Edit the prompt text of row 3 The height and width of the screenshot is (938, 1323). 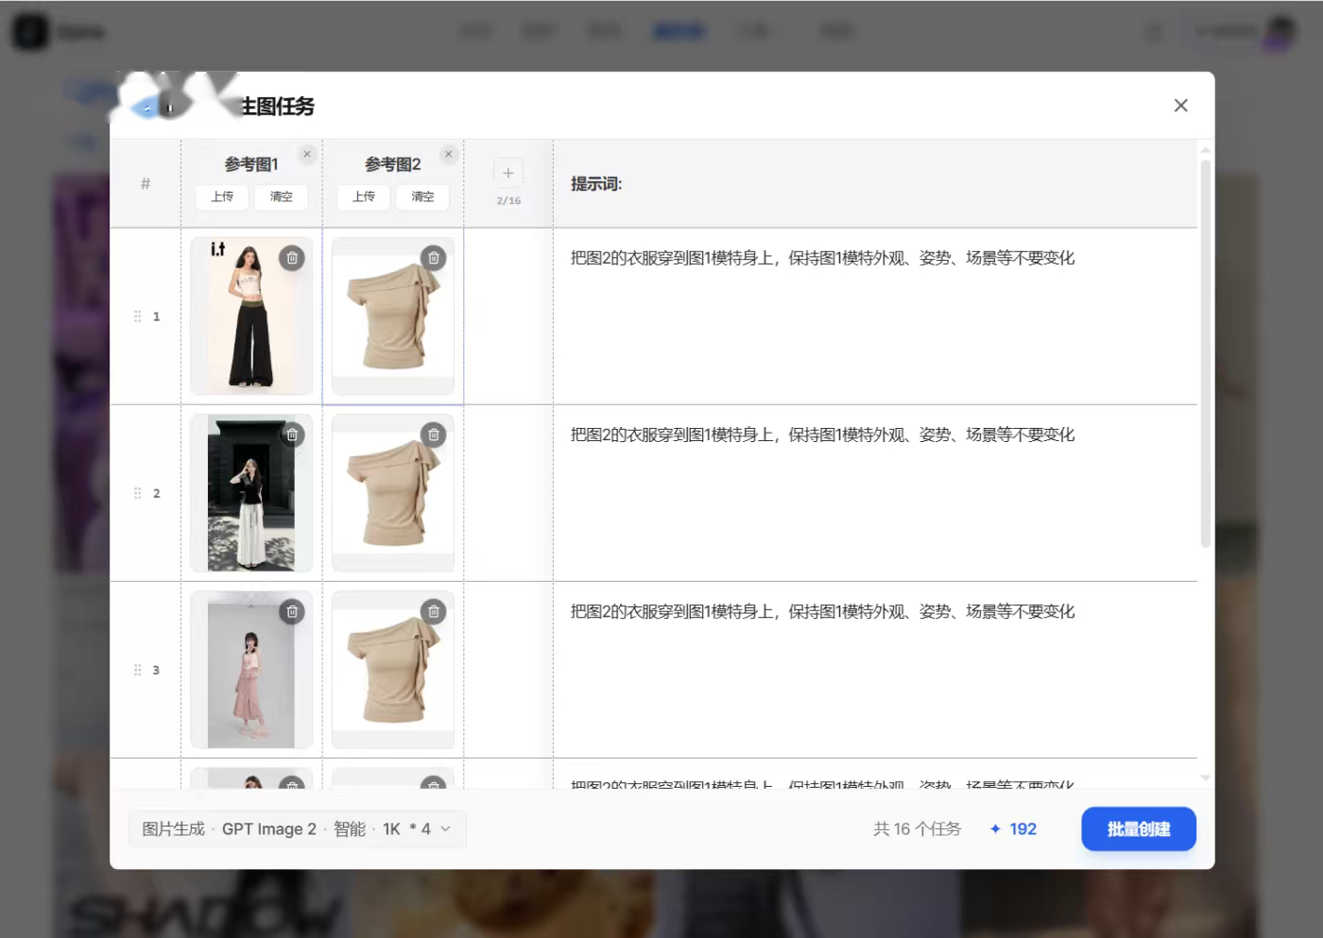(822, 611)
